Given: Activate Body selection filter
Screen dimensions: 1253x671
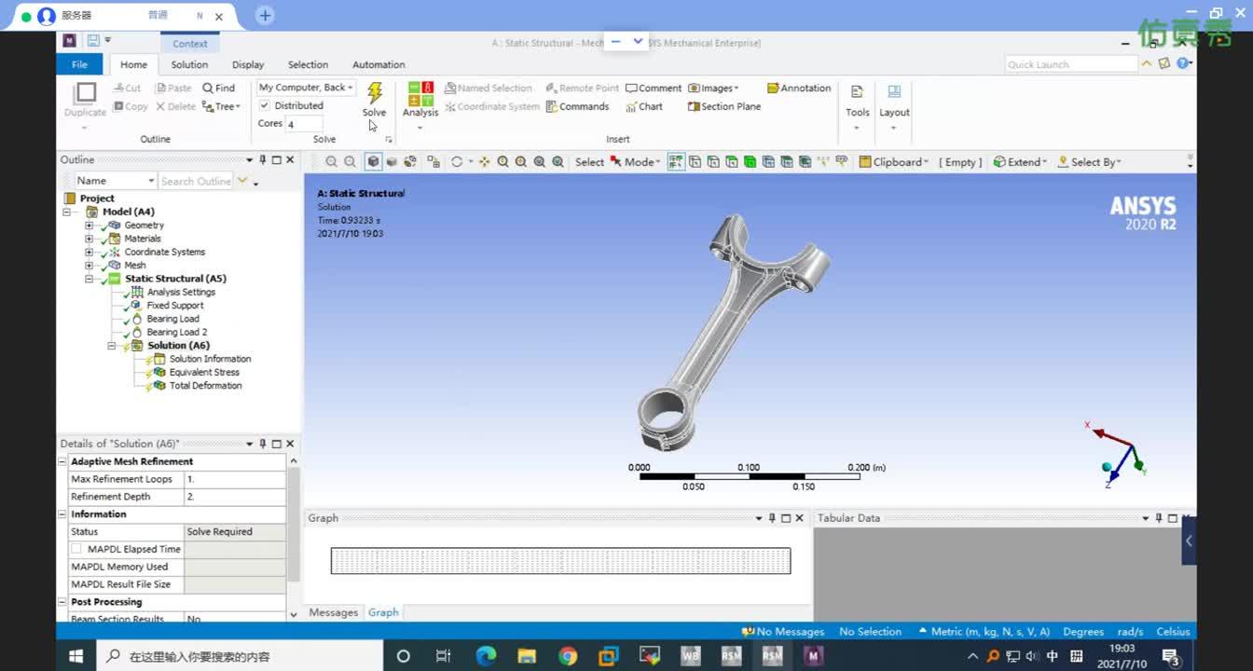Looking at the screenshot, I should coord(750,161).
